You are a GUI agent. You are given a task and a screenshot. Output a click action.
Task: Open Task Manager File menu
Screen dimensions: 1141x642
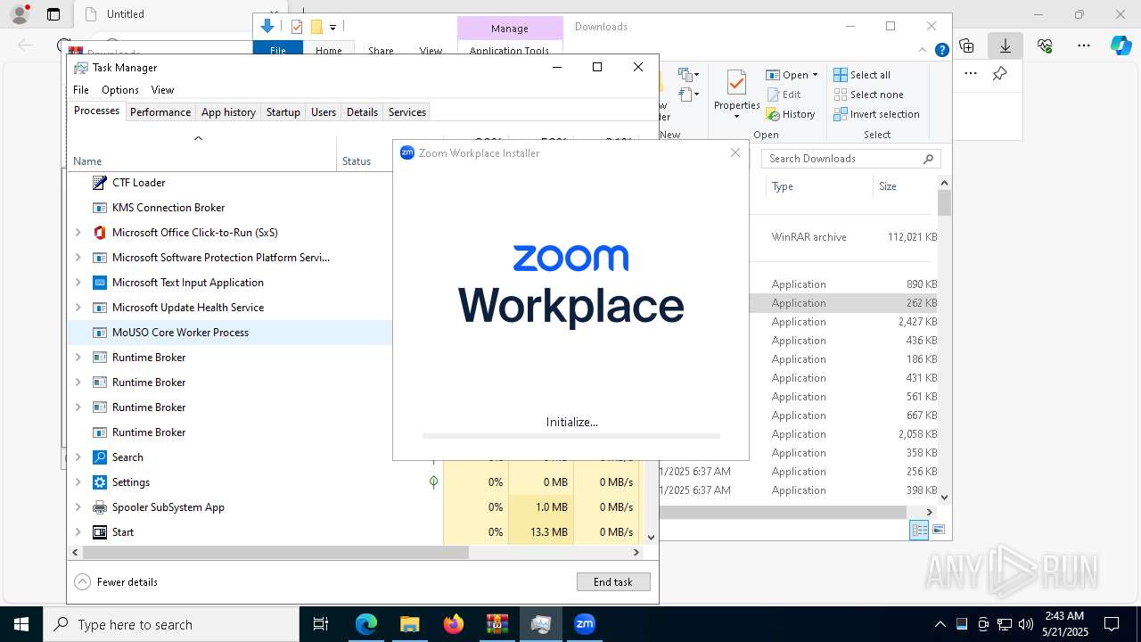pos(80,89)
